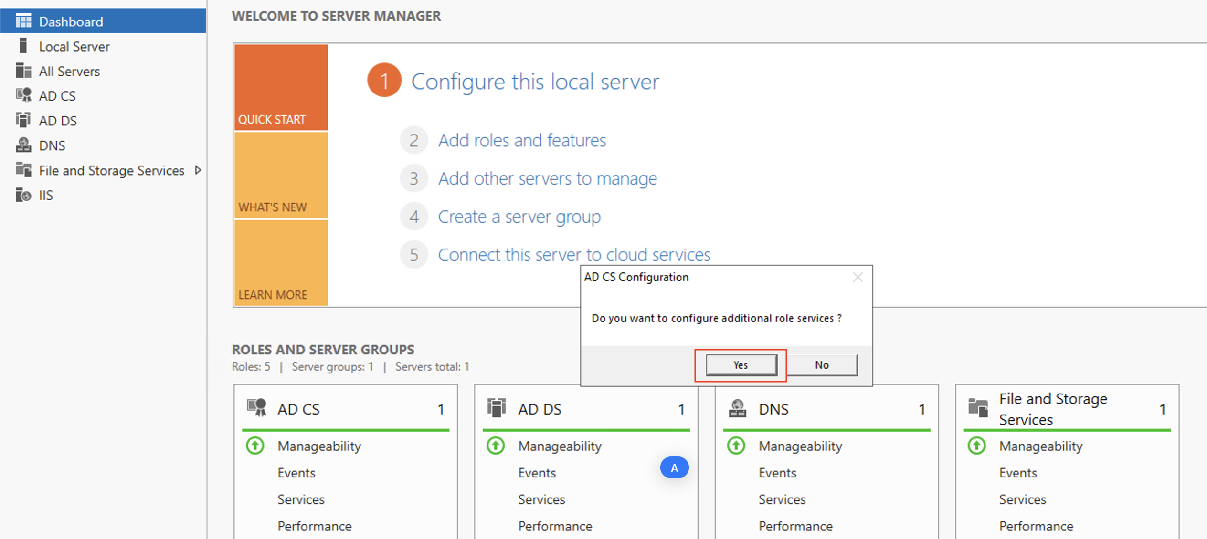This screenshot has width=1207, height=539.
Task: Click the AD DS icon in the sidebar
Action: pyautogui.click(x=23, y=120)
